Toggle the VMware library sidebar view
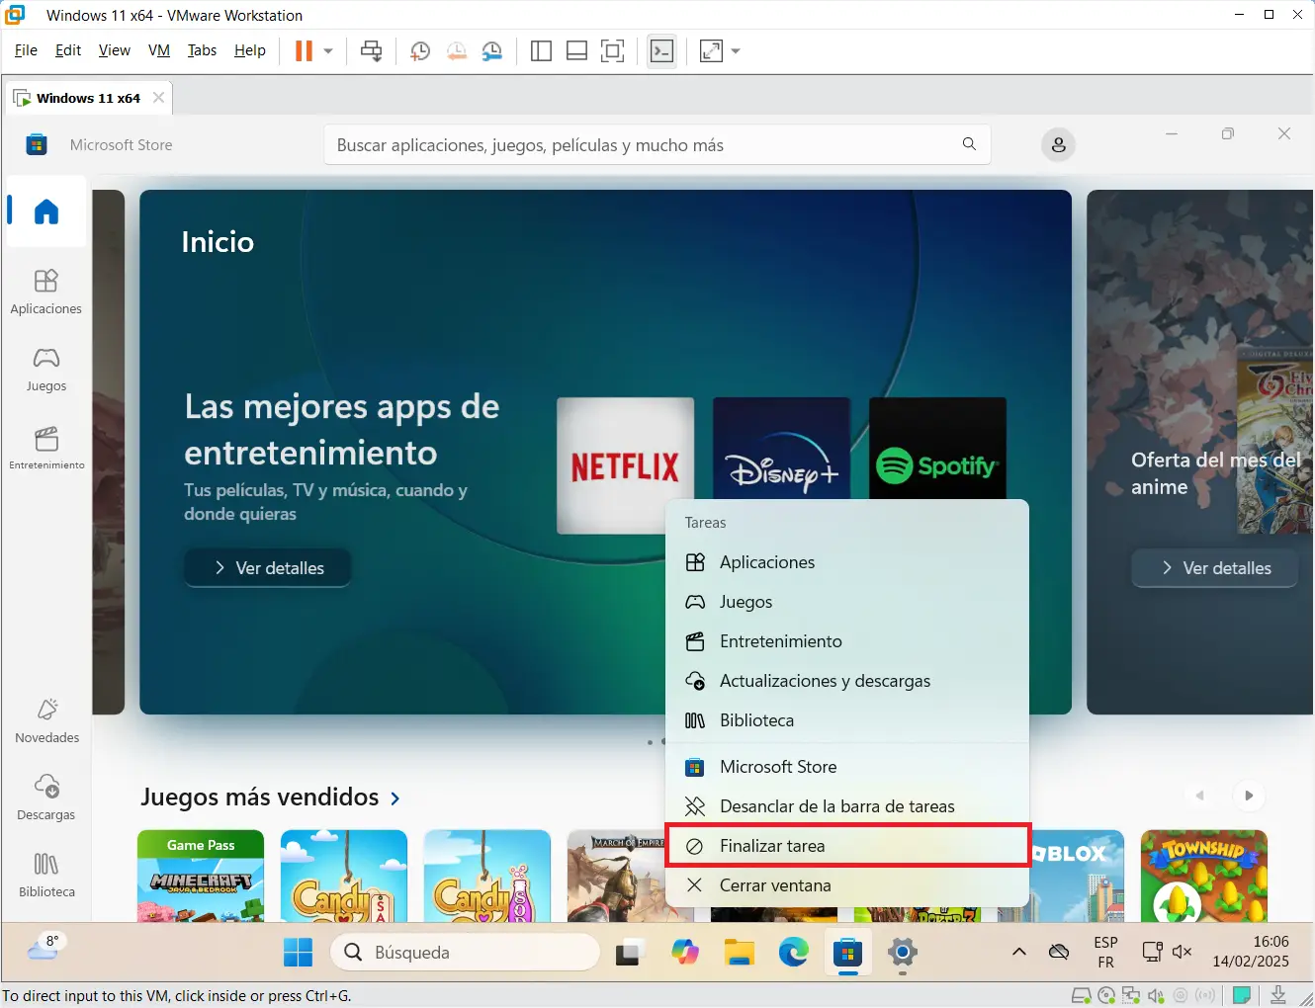Screen dimensions: 1315x1008 point(541,51)
